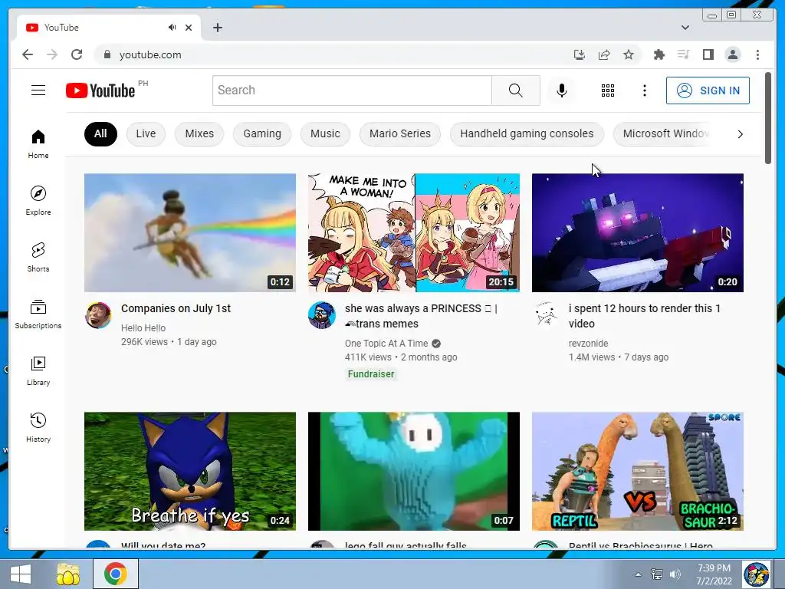Mute the tab via speaker icon
785x589 pixels.
(x=172, y=27)
